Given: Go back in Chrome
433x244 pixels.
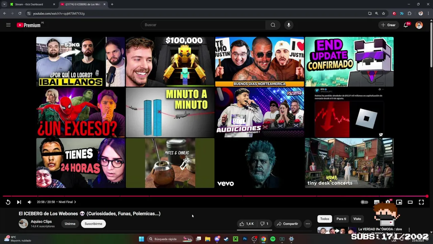Looking at the screenshot, I should click(4, 13).
